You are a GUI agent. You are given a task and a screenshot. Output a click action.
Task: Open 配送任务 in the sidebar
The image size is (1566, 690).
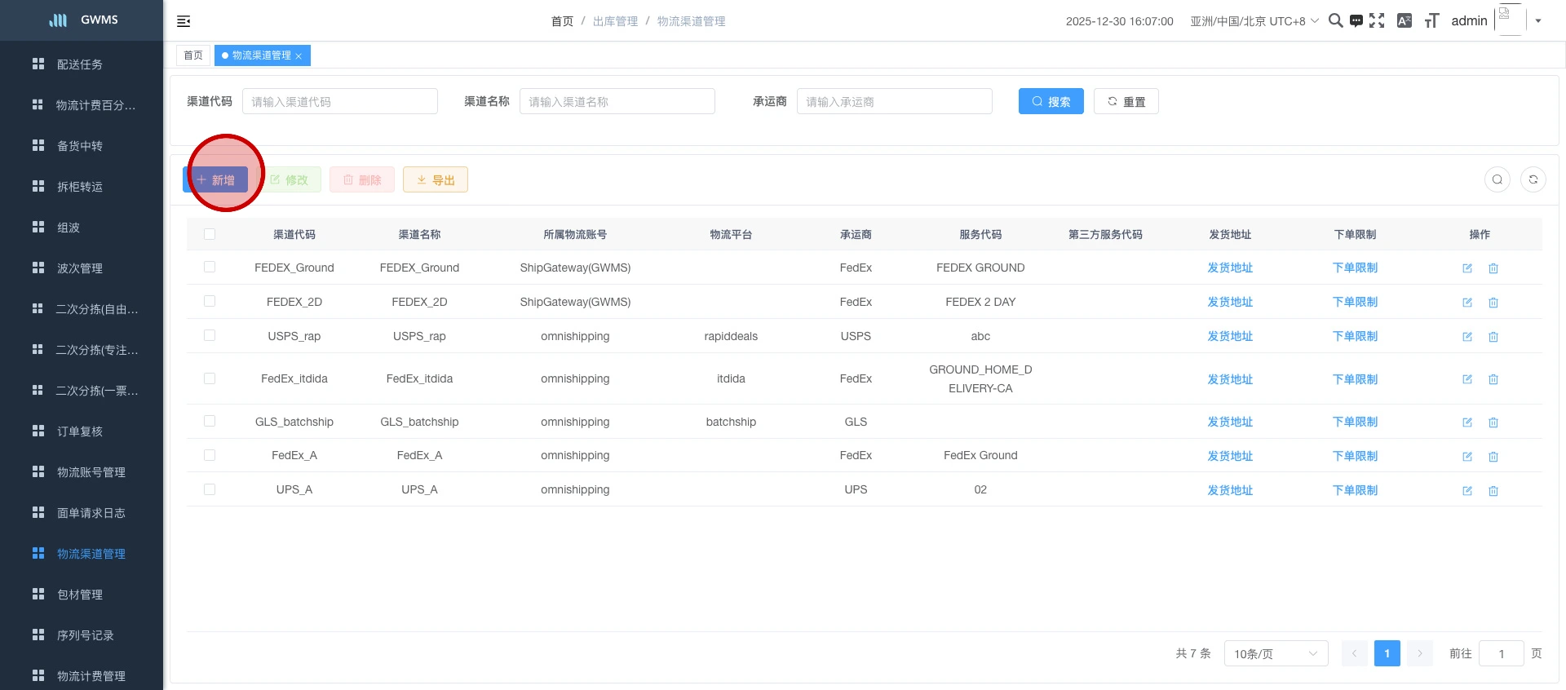click(80, 64)
